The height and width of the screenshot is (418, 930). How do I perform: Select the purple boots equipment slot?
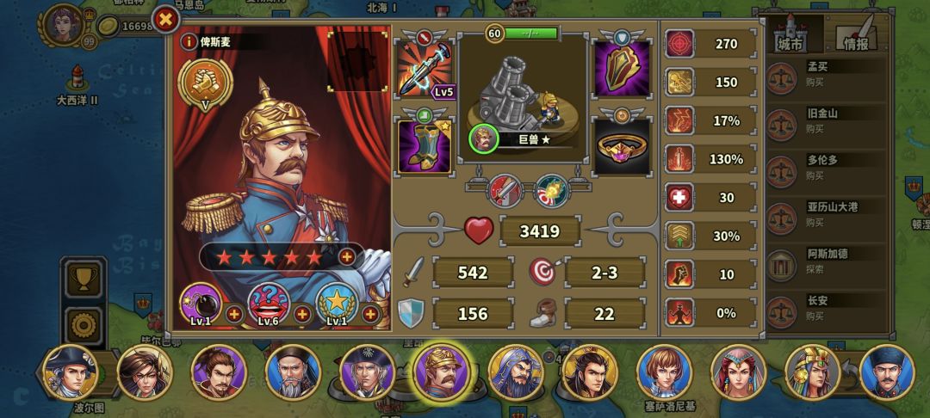[x=424, y=145]
